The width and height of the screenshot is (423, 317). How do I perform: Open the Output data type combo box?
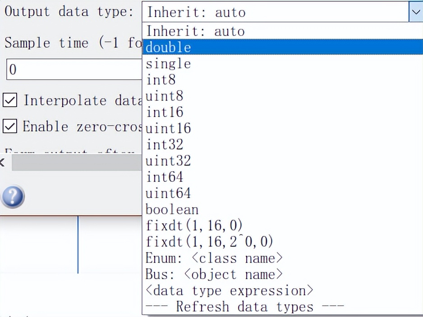271,12
